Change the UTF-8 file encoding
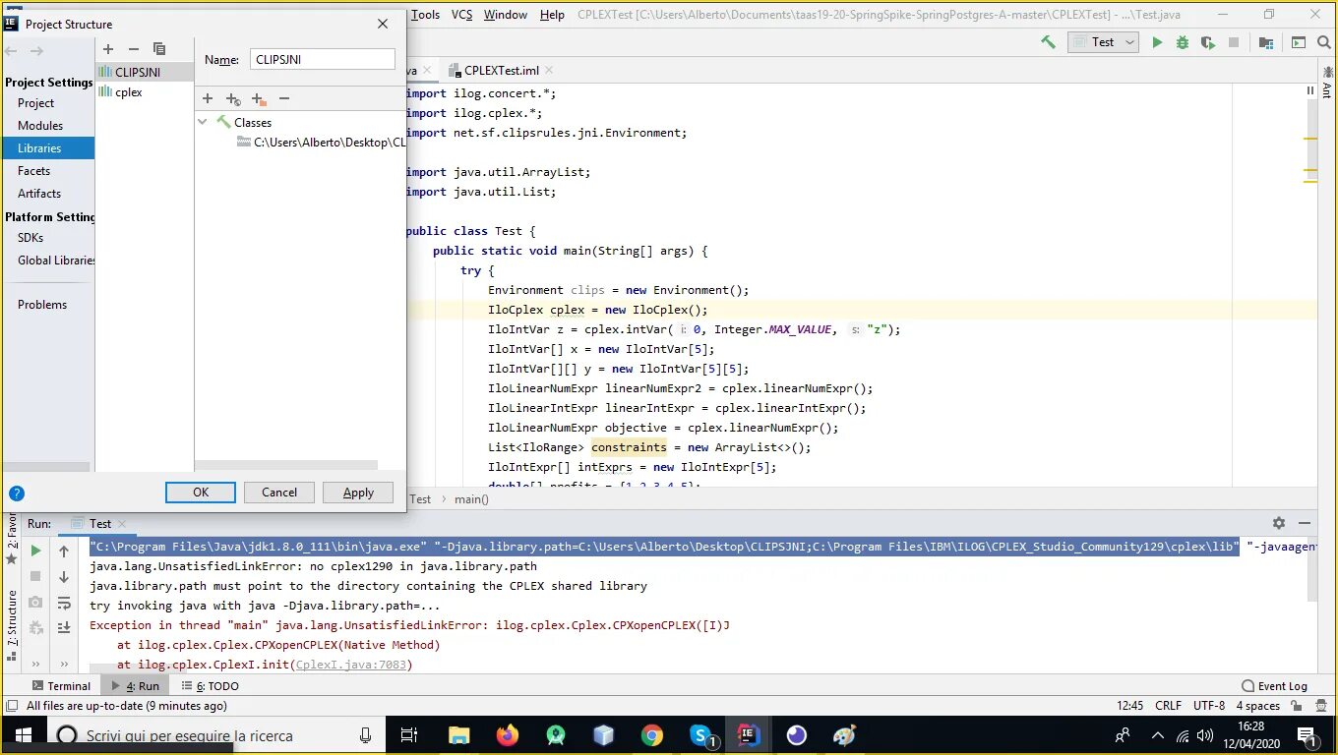Viewport: 1338px width, 755px height. pyautogui.click(x=1209, y=706)
